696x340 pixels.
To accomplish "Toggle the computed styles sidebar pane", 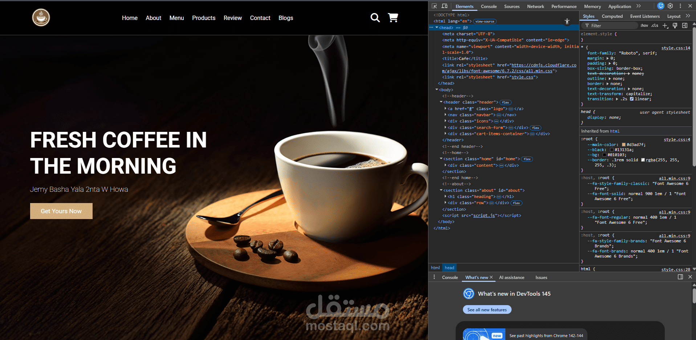I will click(x=685, y=25).
